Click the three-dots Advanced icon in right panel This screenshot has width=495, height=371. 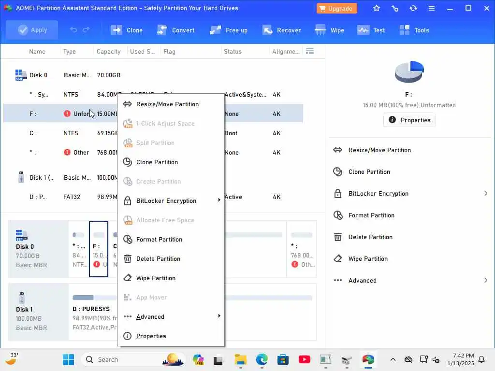pos(337,280)
